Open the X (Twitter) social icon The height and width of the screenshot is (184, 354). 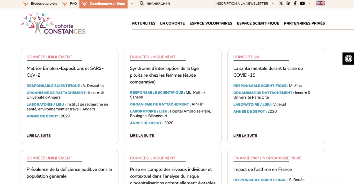pos(281,3)
